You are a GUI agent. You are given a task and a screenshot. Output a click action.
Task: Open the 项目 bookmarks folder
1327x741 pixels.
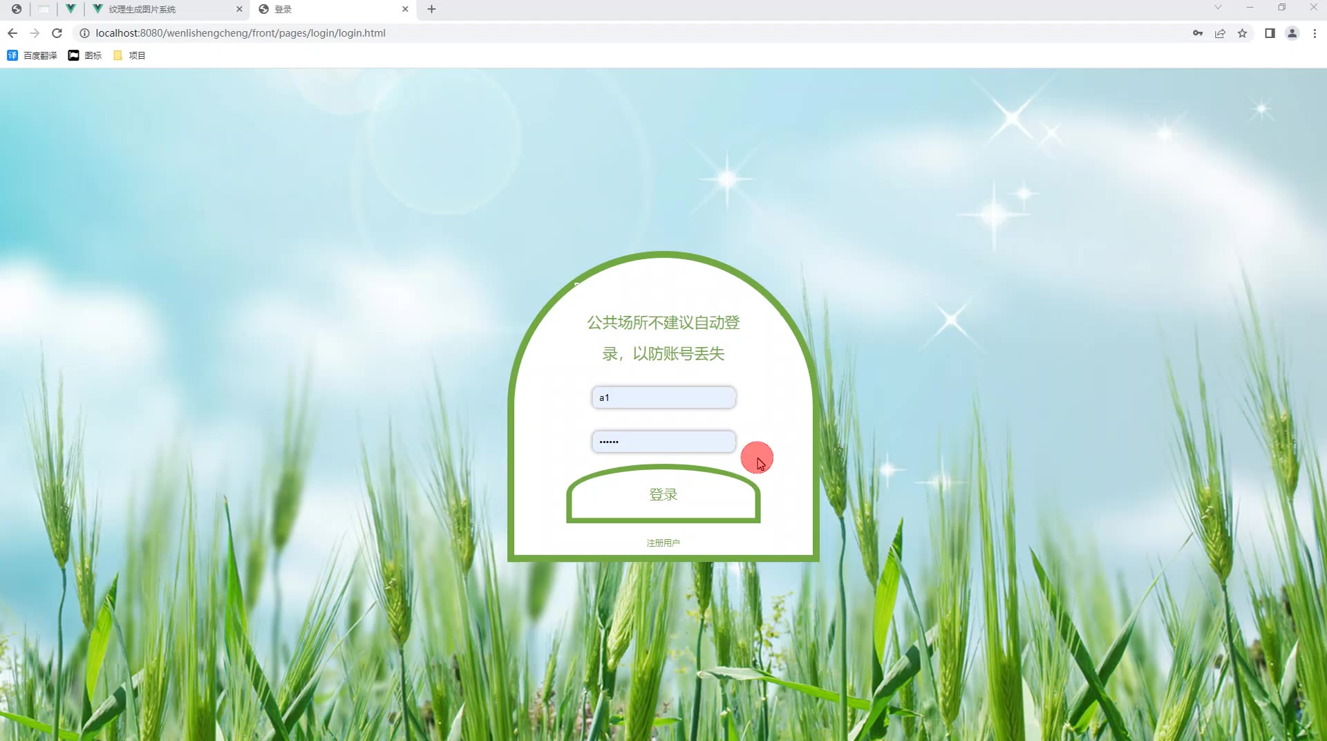(129, 55)
